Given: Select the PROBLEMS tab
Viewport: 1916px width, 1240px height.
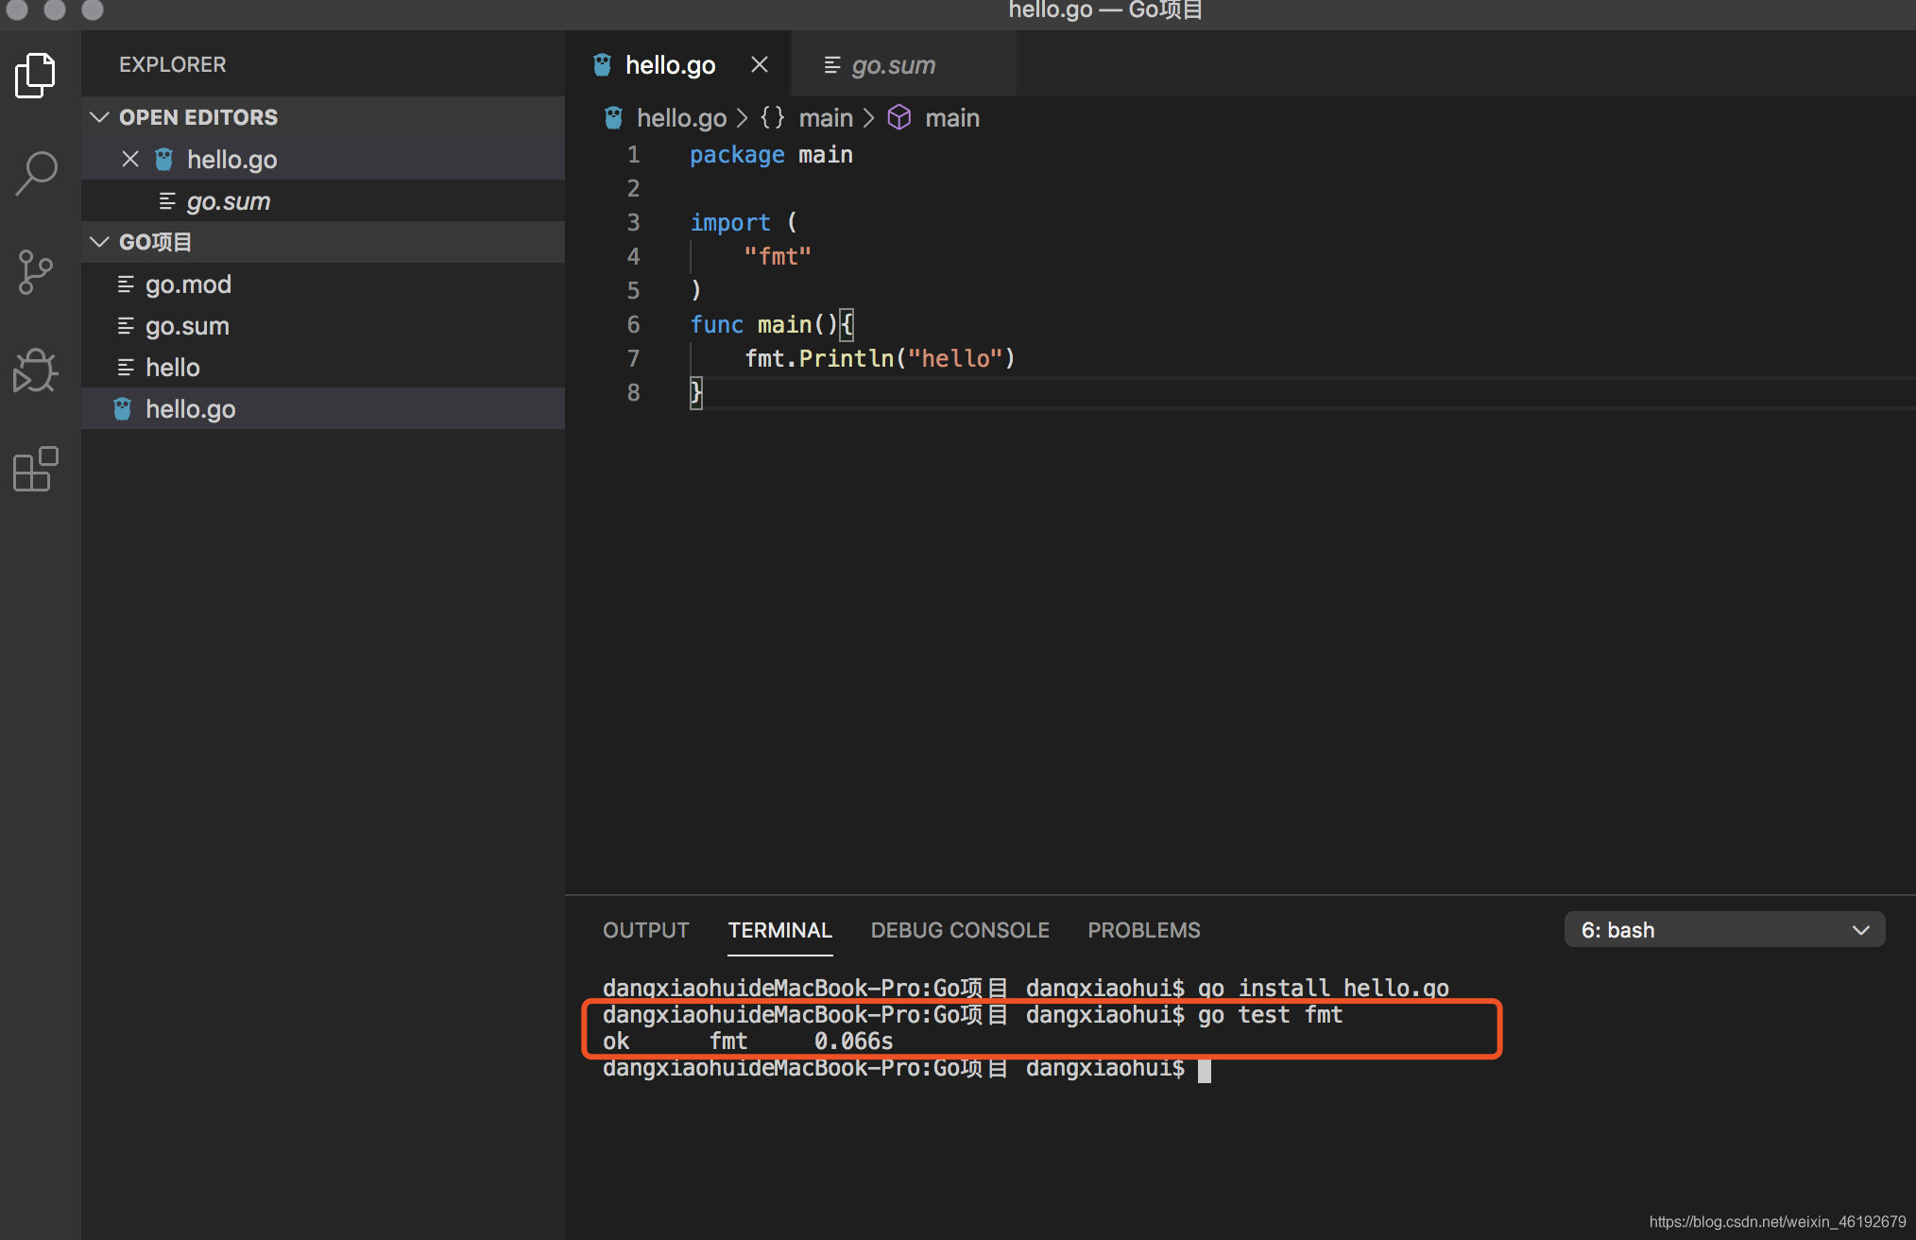Looking at the screenshot, I should pos(1145,930).
